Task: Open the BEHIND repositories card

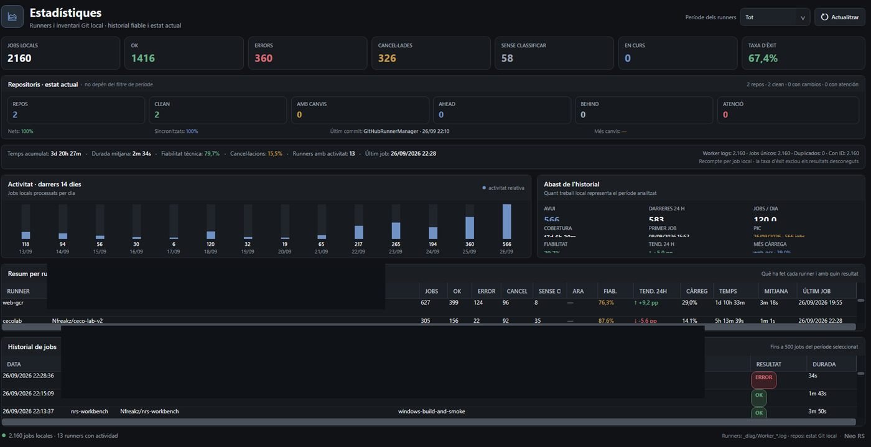Action: pos(643,110)
